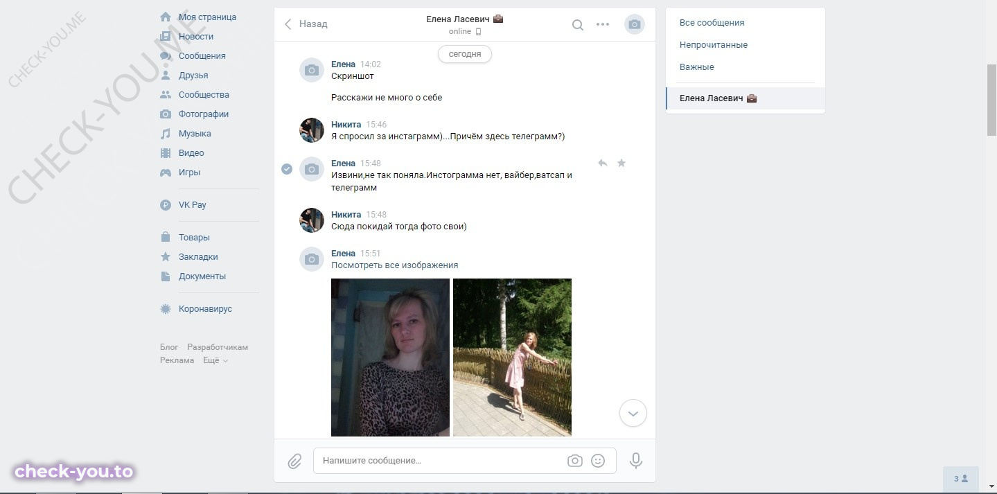Image resolution: width=997 pixels, height=494 pixels.
Task: Click the VK Pay ruble icon
Action: click(x=166, y=204)
